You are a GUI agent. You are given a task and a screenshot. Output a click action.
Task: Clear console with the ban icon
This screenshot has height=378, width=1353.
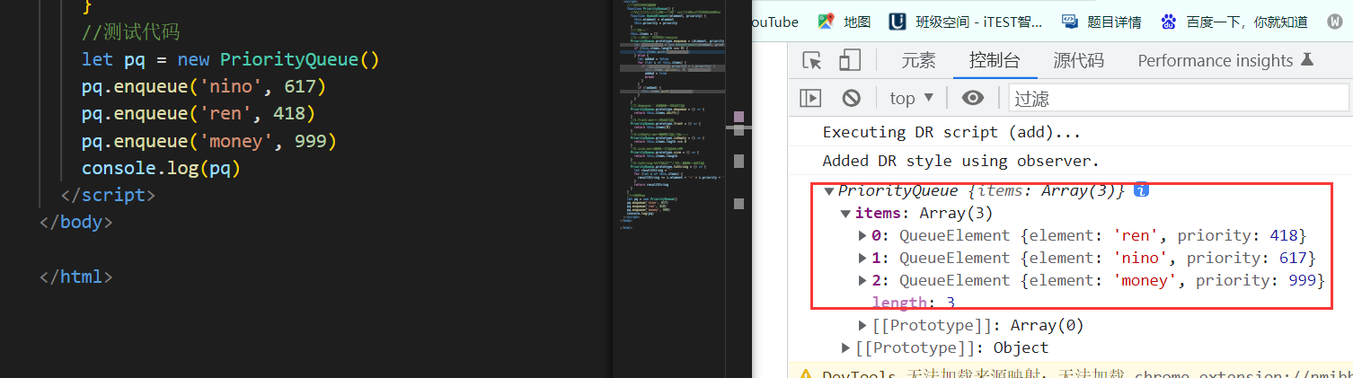point(851,98)
